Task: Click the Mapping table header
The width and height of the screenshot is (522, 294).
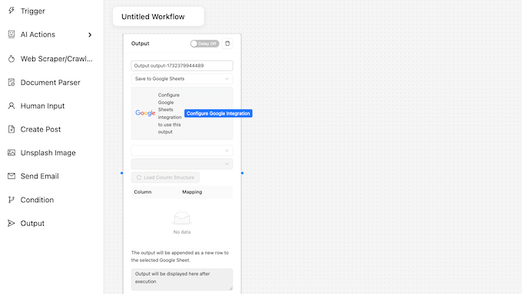Action: click(x=192, y=192)
